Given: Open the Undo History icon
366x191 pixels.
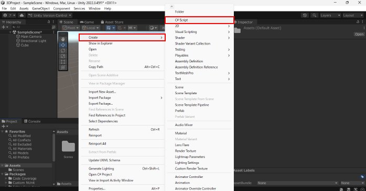Looking at the screenshot, I should pyautogui.click(x=305, y=15).
